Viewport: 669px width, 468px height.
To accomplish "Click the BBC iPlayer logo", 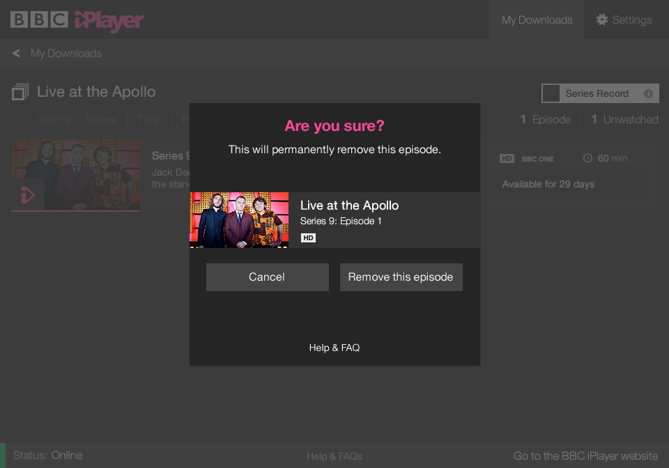I will (77, 20).
